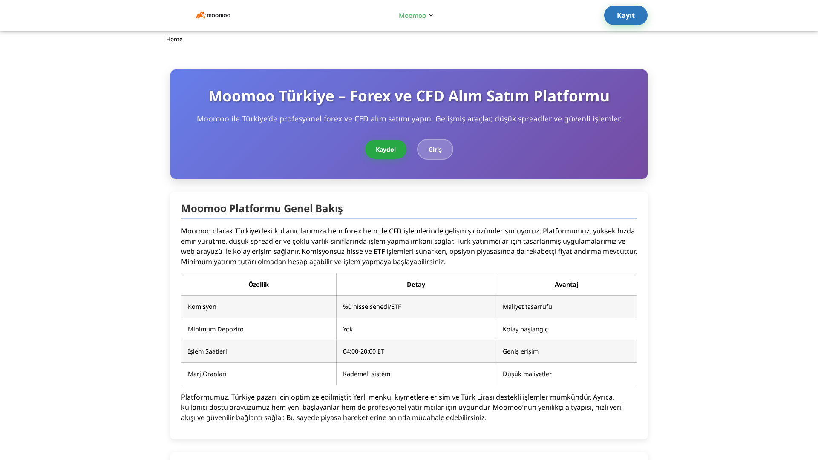Click the page title heading
Image resolution: width=818 pixels, height=460 pixels.
tap(409, 96)
